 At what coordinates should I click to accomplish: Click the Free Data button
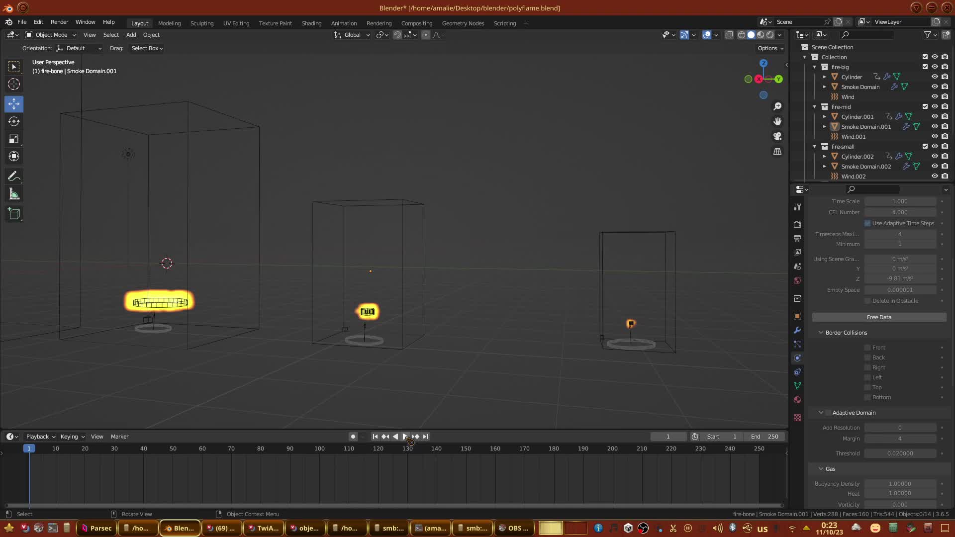click(879, 317)
